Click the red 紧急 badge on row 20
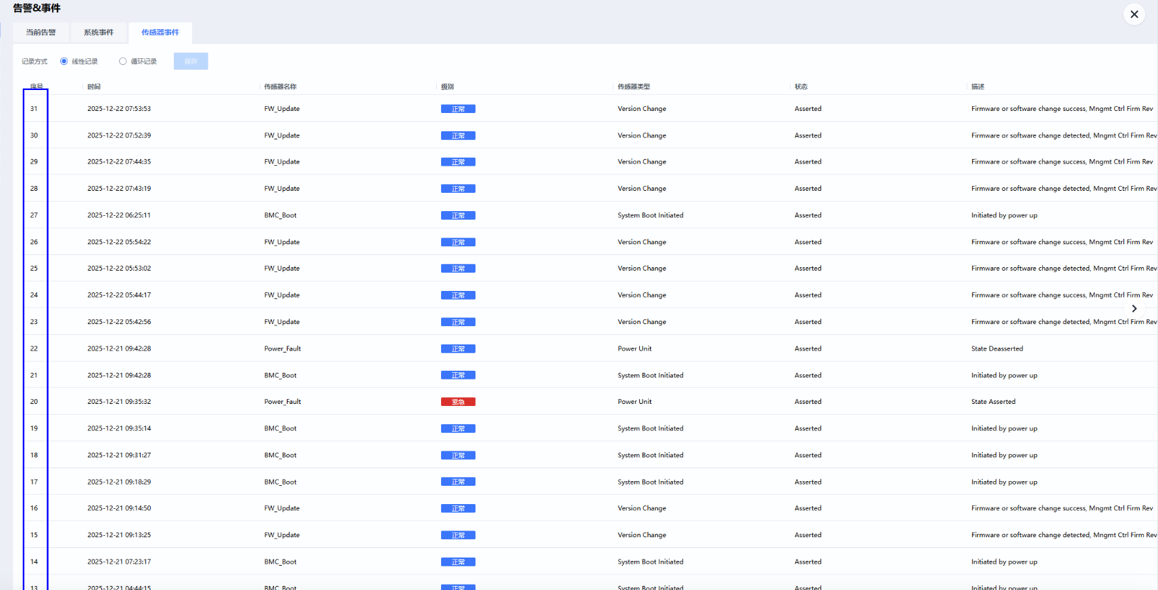1158x590 pixels. pos(458,402)
